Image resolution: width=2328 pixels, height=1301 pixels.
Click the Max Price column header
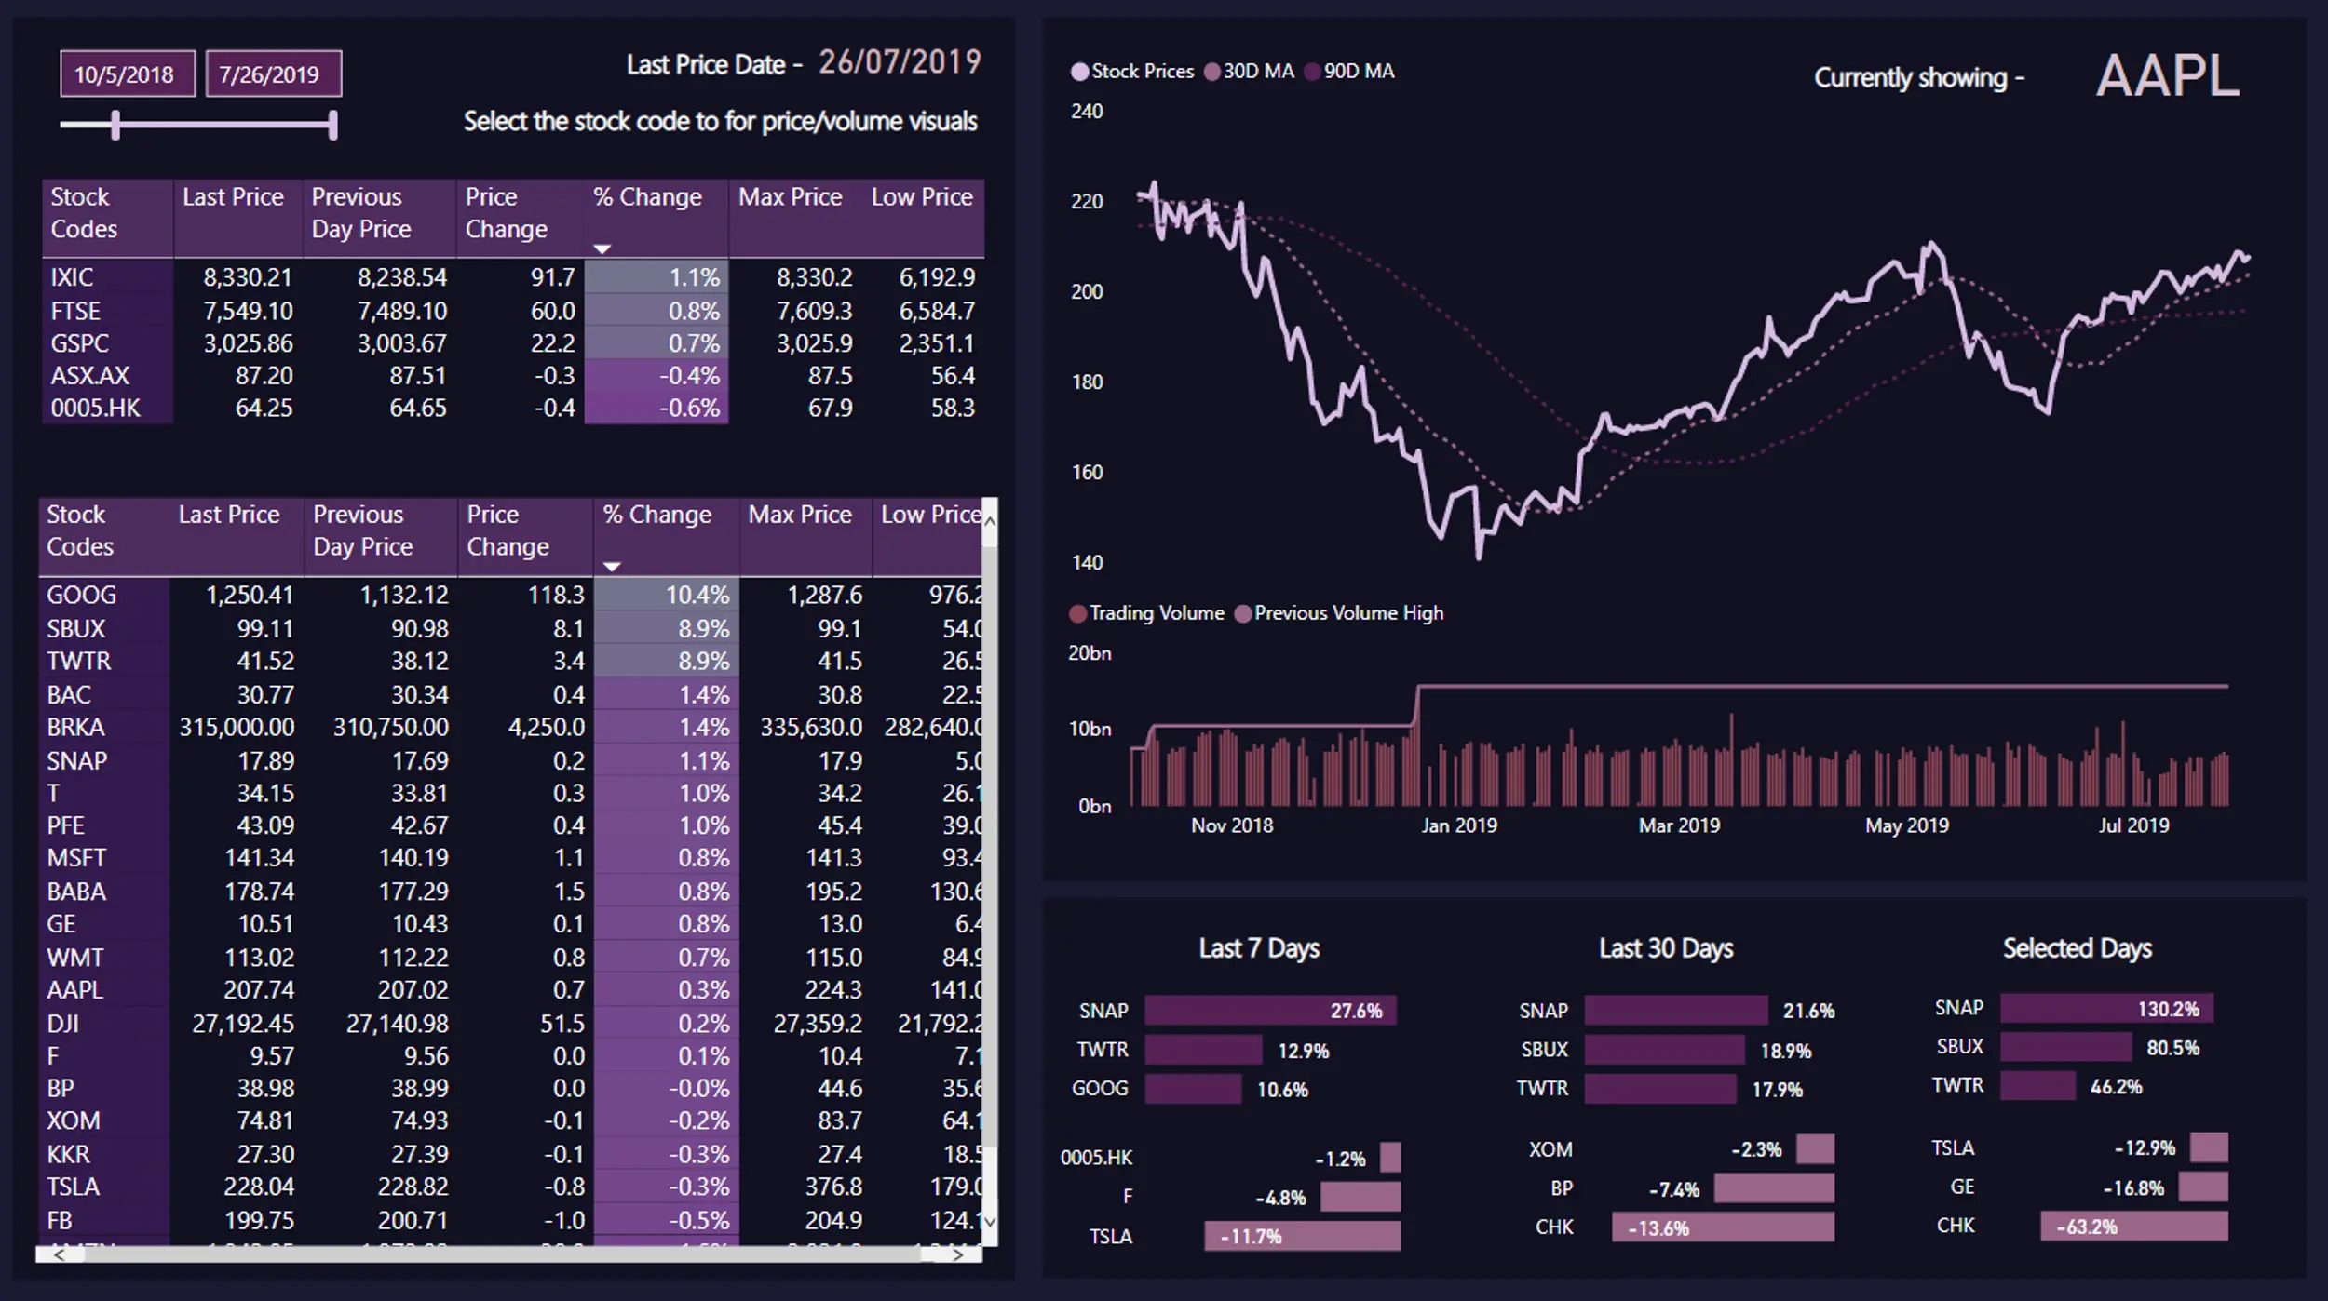pyautogui.click(x=790, y=197)
